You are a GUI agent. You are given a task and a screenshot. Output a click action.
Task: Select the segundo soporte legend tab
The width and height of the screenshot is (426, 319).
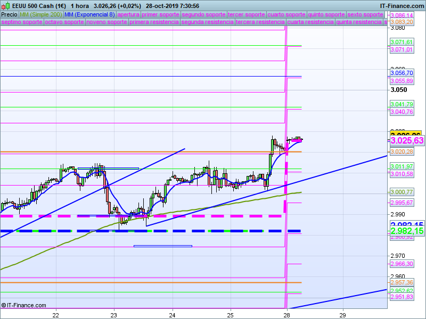[x=204, y=15]
